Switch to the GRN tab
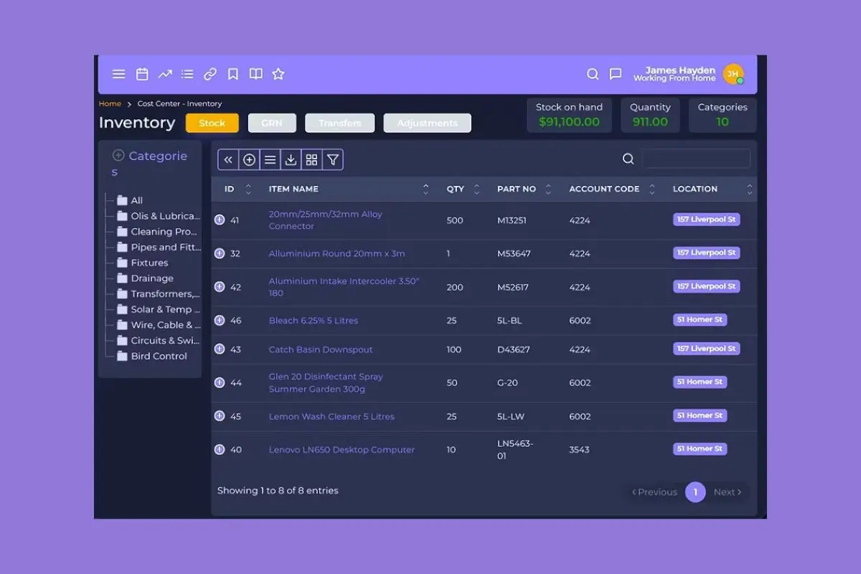861x574 pixels. (x=272, y=123)
